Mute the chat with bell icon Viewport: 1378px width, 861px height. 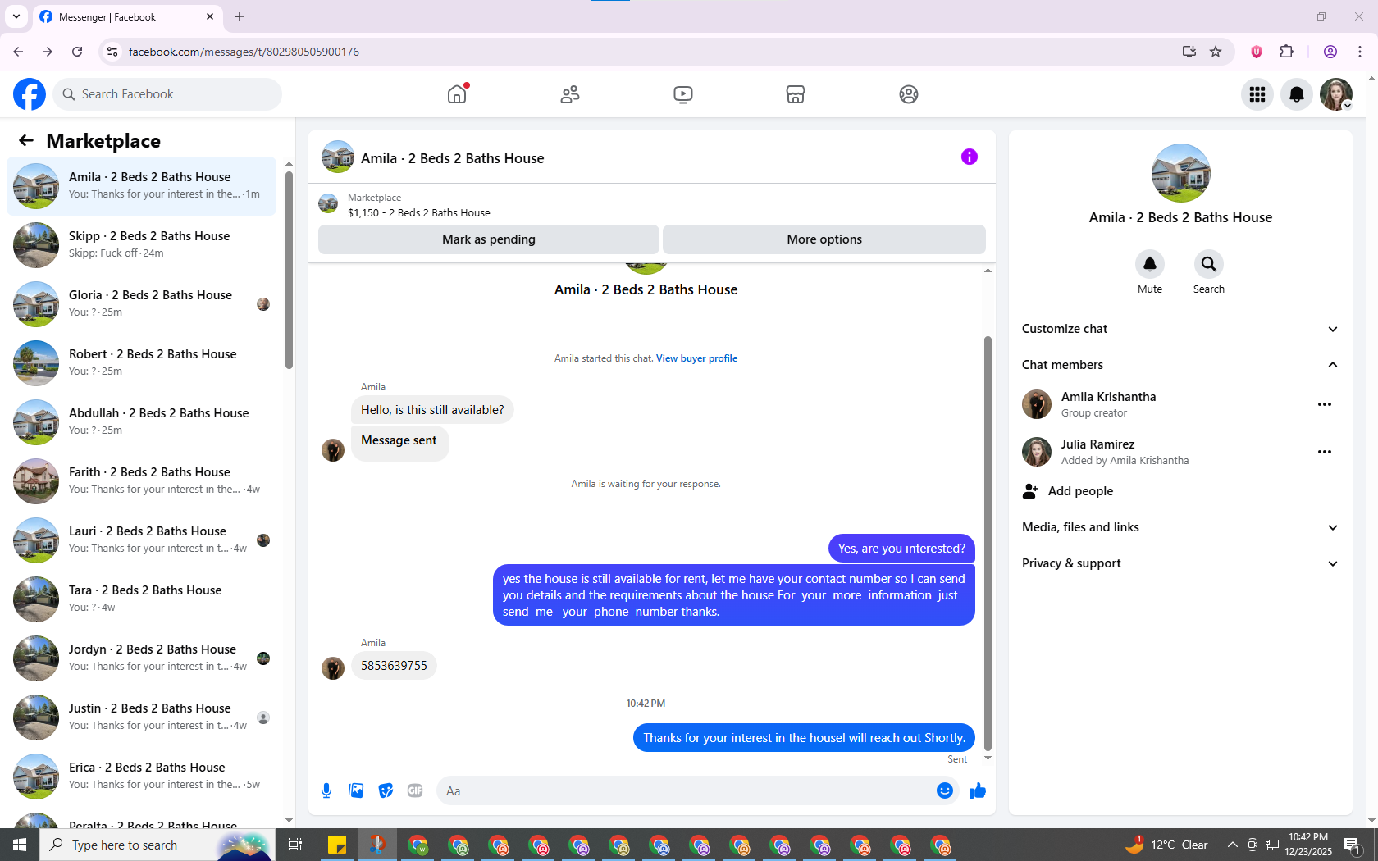pos(1150,264)
